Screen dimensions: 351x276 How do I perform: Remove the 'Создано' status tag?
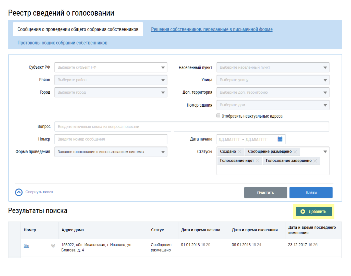coord(239,152)
